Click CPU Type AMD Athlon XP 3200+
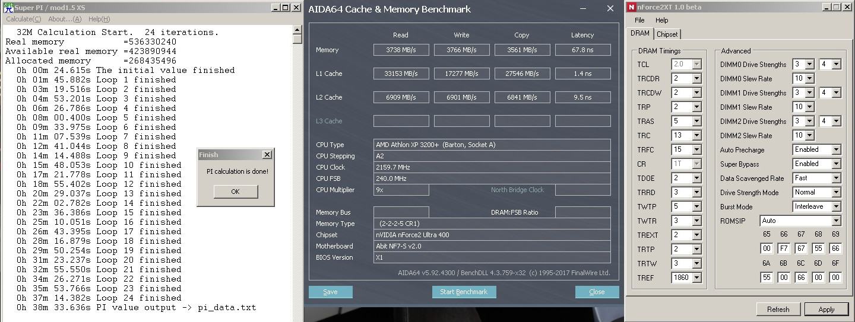 click(x=492, y=145)
